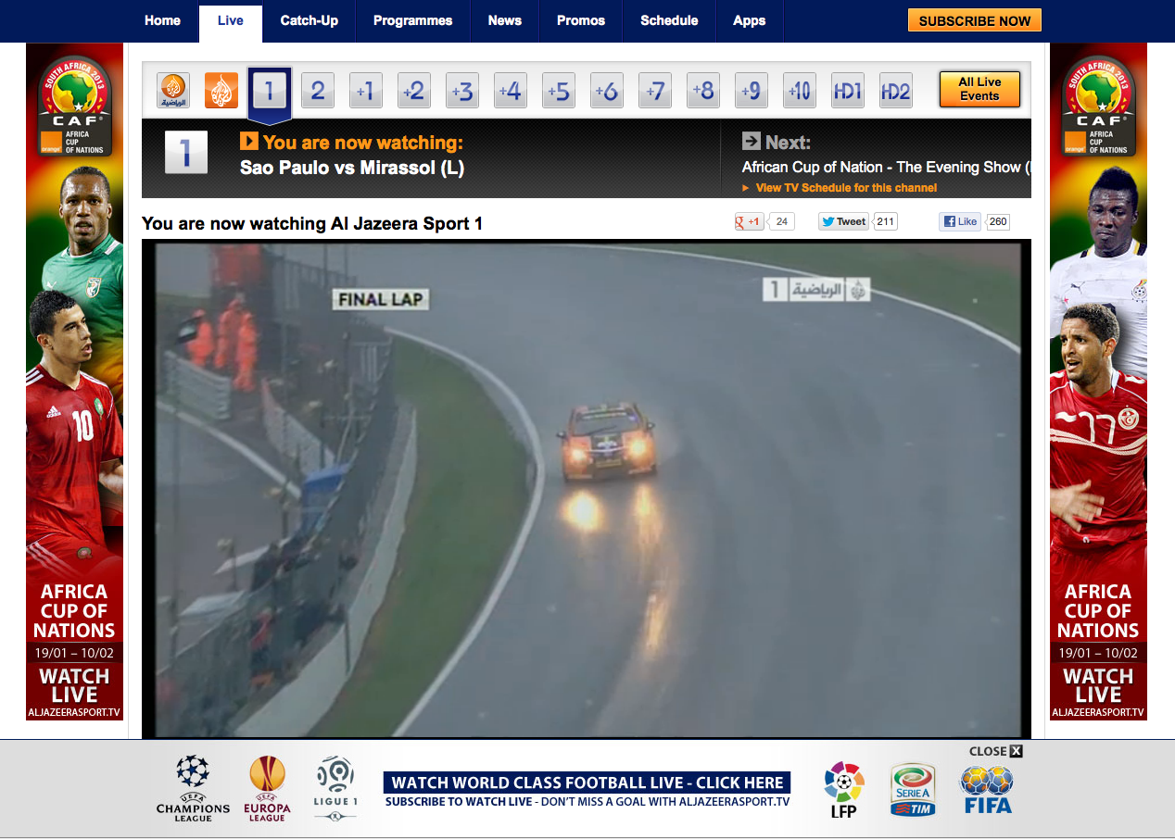Open the Promos page
Image resolution: width=1175 pixels, height=839 pixels.
click(x=581, y=20)
